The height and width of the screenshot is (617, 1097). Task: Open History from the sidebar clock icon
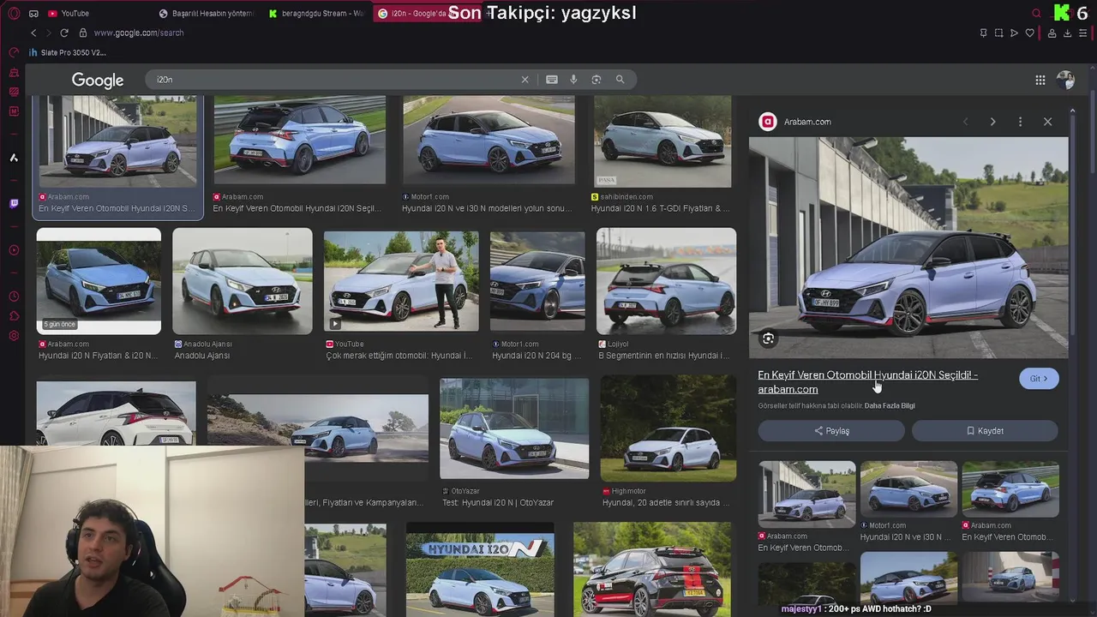pos(14,297)
